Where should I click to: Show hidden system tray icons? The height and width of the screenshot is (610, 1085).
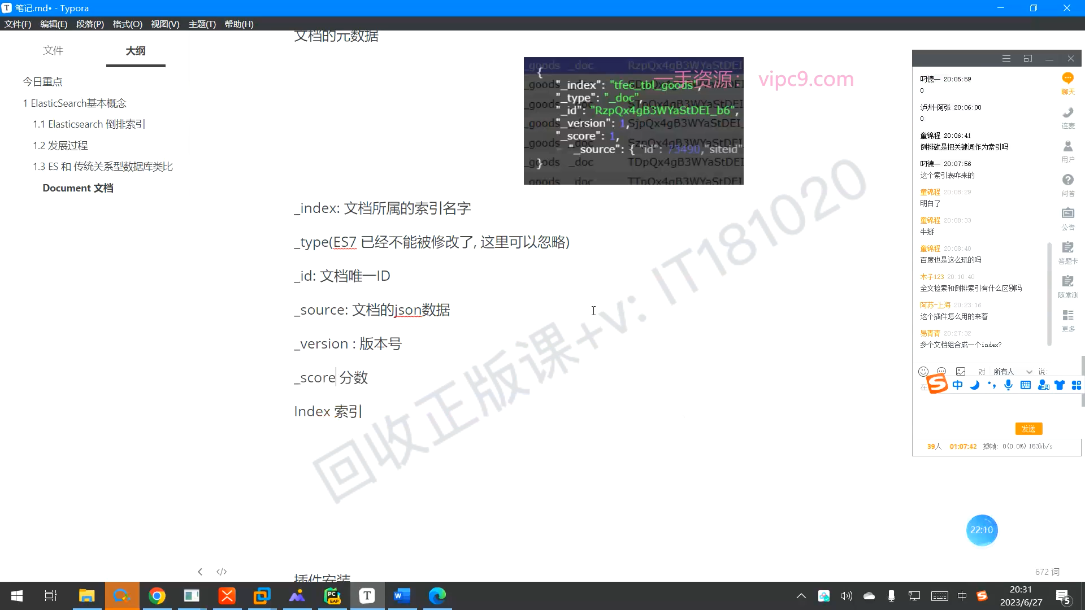point(801,596)
